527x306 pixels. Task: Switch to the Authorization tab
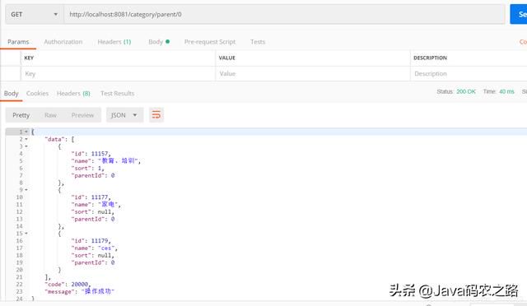63,42
